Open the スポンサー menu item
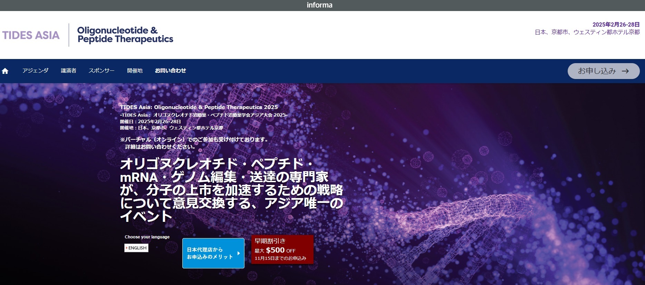Image resolution: width=645 pixels, height=285 pixels. tap(102, 71)
